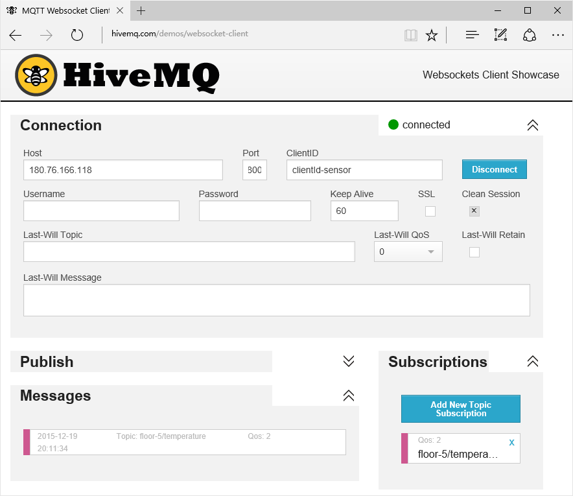573x496 pixels.
Task: Collapse the Connection panel chevron
Action: click(x=532, y=125)
